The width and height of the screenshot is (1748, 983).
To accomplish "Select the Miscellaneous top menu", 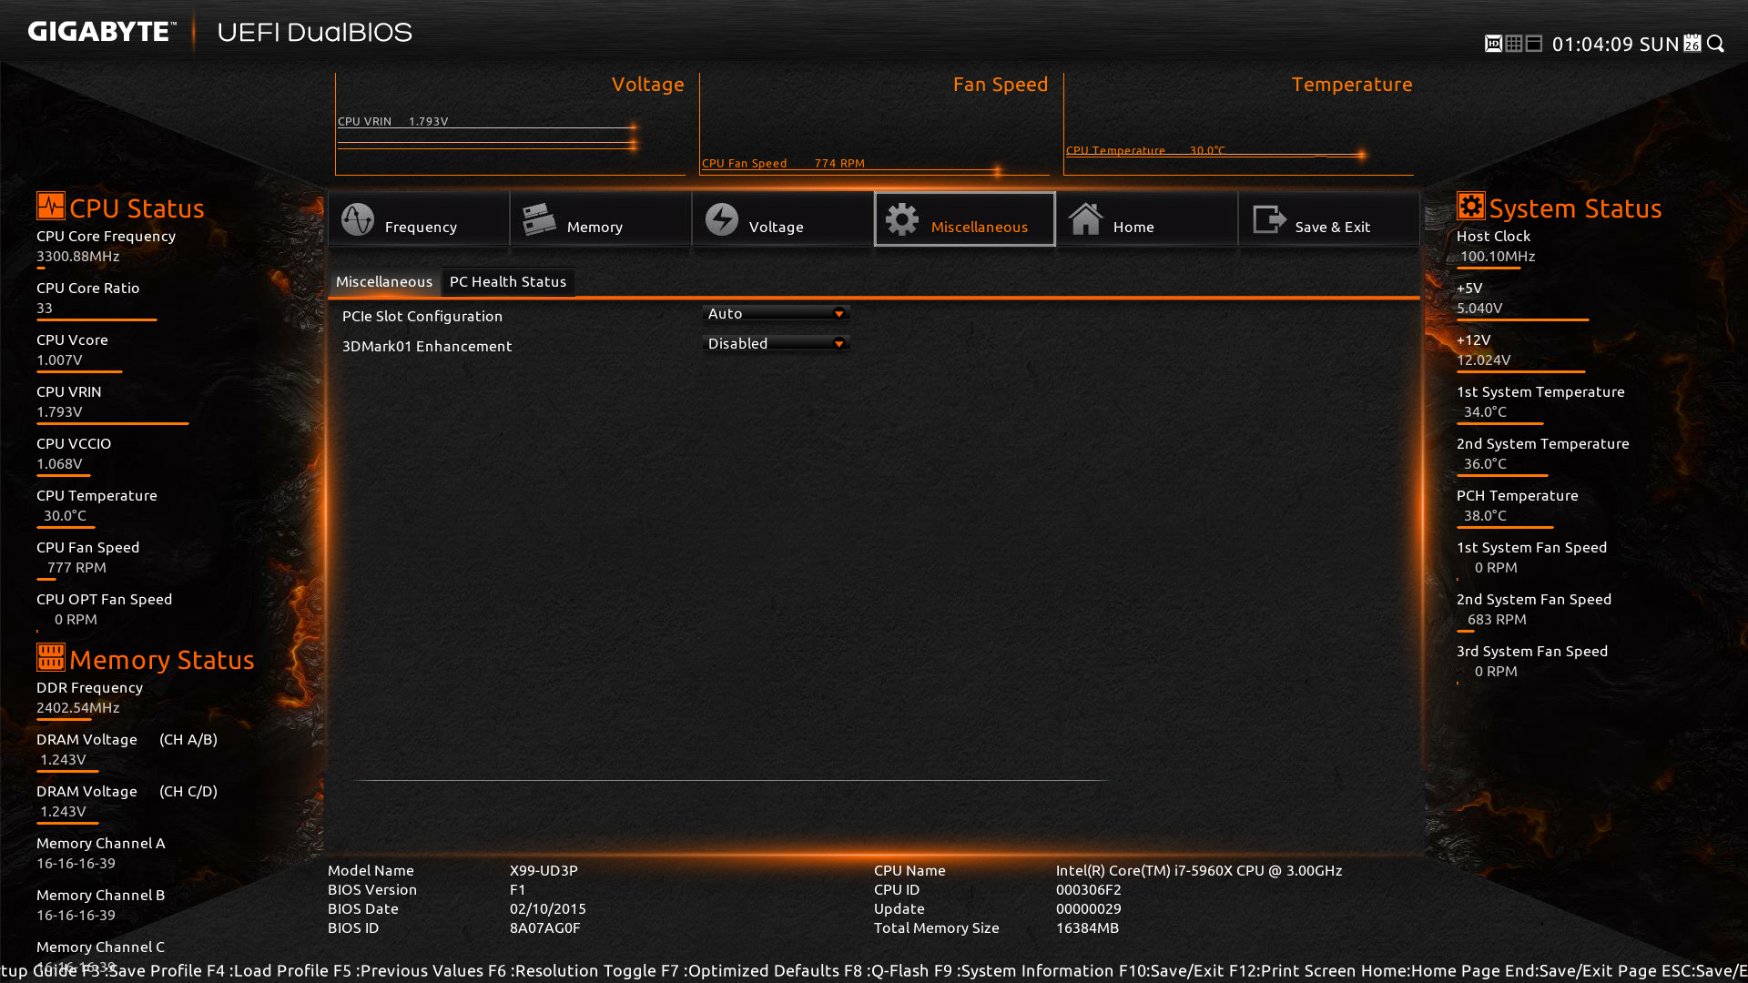I will (965, 219).
